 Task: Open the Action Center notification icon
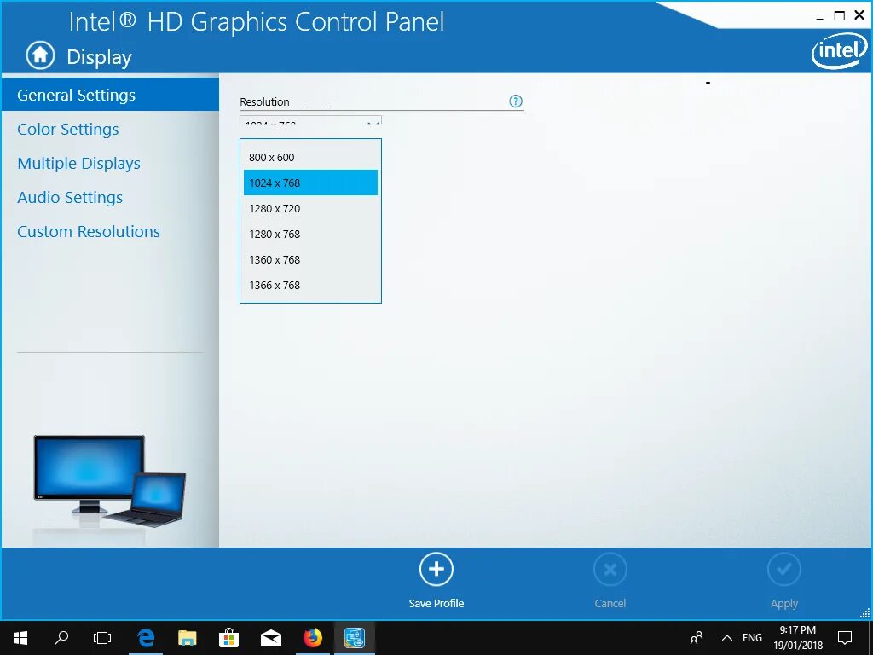(845, 638)
